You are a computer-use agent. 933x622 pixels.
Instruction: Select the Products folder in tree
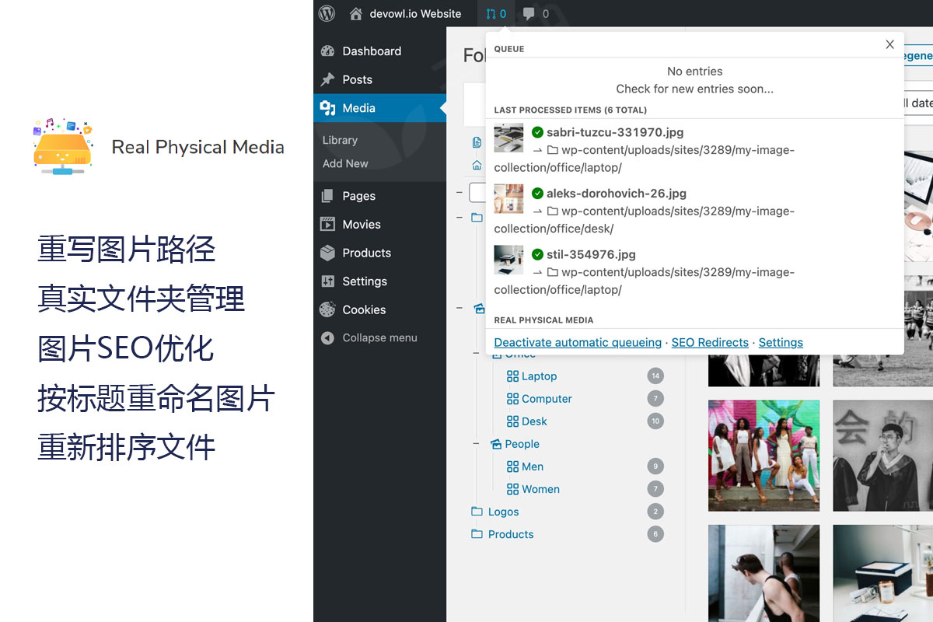[x=511, y=534]
